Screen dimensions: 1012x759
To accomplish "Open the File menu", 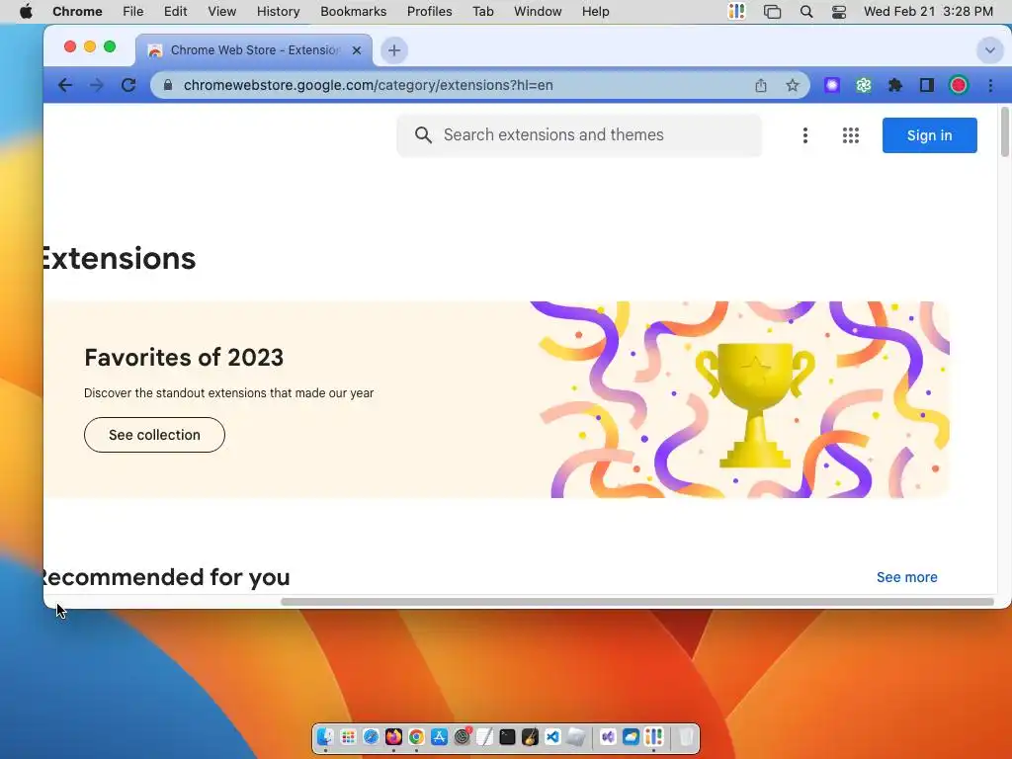I will point(133,12).
